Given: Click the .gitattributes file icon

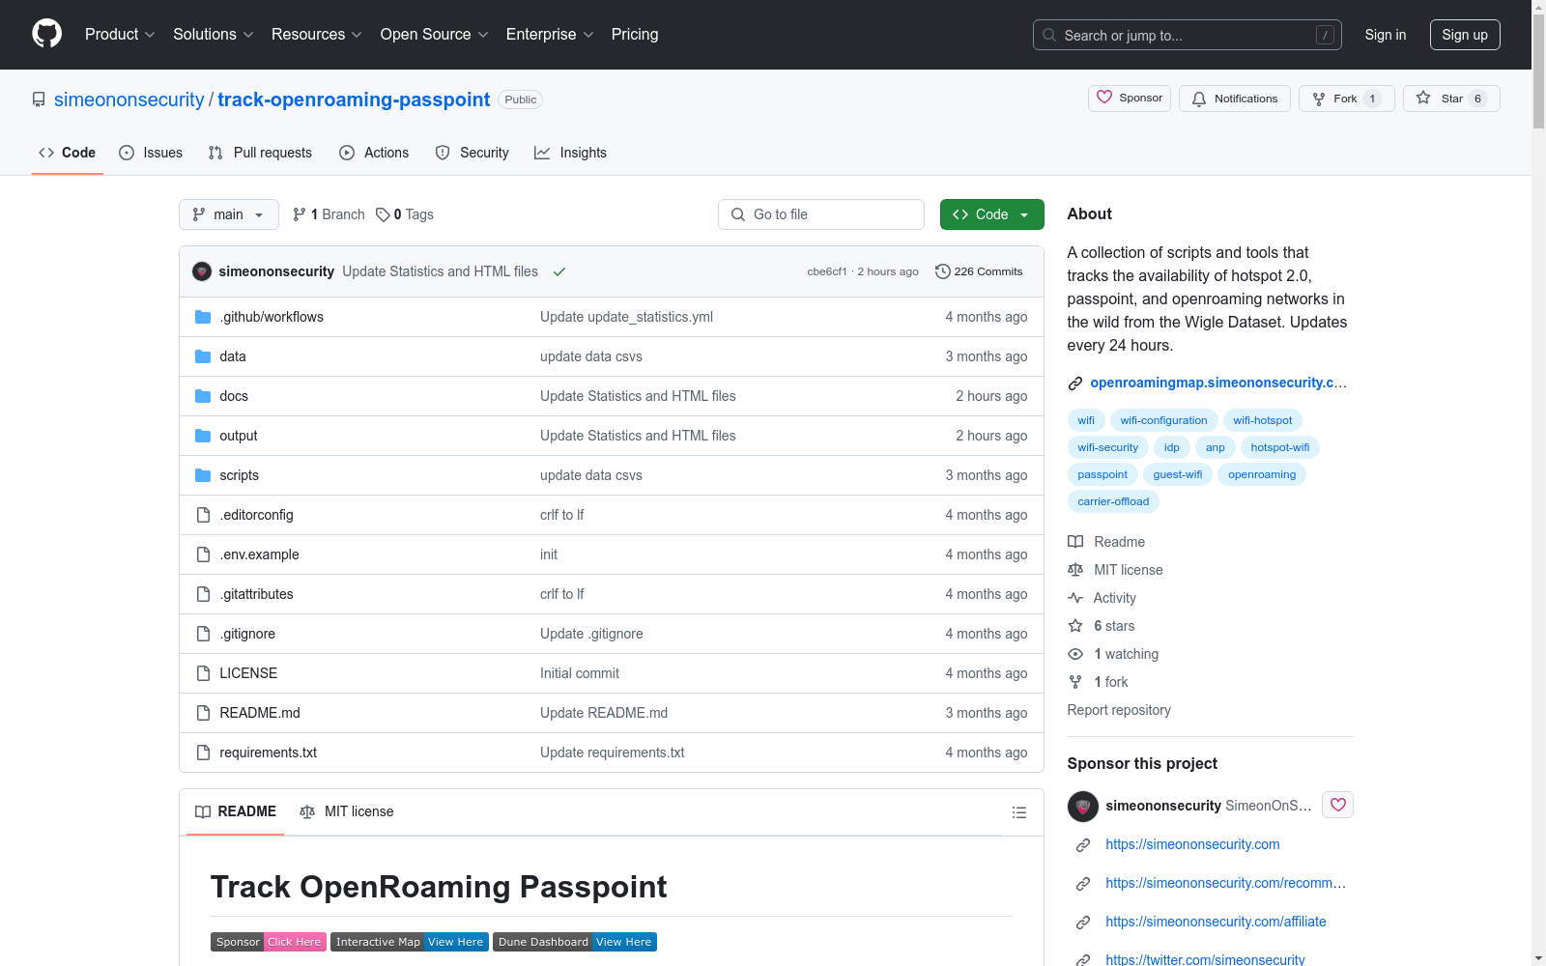Looking at the screenshot, I should tap(203, 594).
